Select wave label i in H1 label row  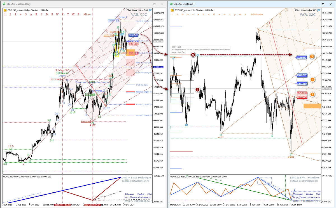172,14
